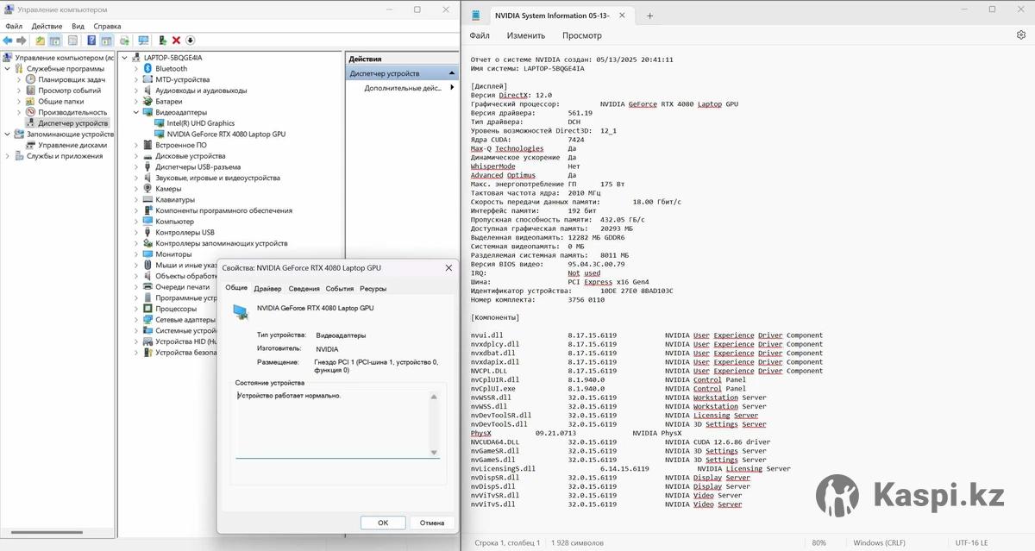This screenshot has height=551, width=1035.
Task: Click the Очереди печати printer icon
Action: [x=147, y=287]
